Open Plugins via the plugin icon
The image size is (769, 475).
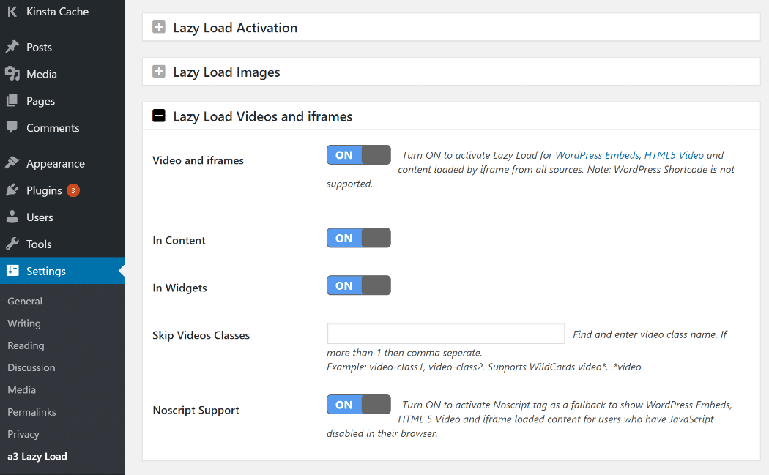14,190
